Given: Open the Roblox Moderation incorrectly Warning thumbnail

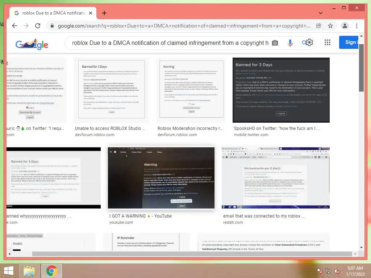Looking at the screenshot, I should pyautogui.click(x=191, y=90).
